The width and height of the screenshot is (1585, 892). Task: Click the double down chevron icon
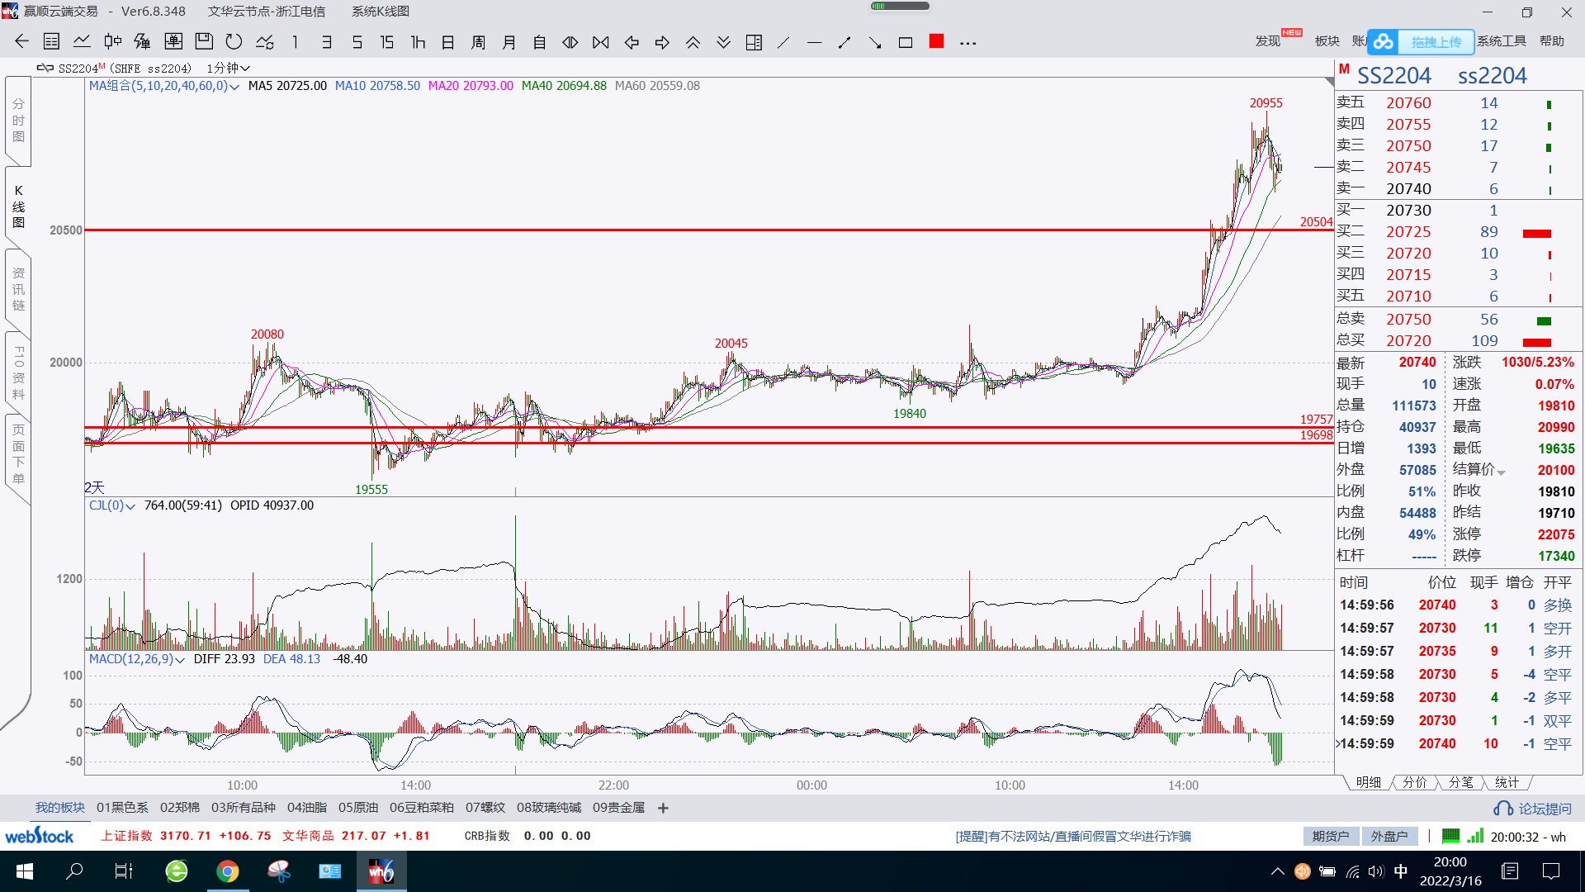pos(723,42)
